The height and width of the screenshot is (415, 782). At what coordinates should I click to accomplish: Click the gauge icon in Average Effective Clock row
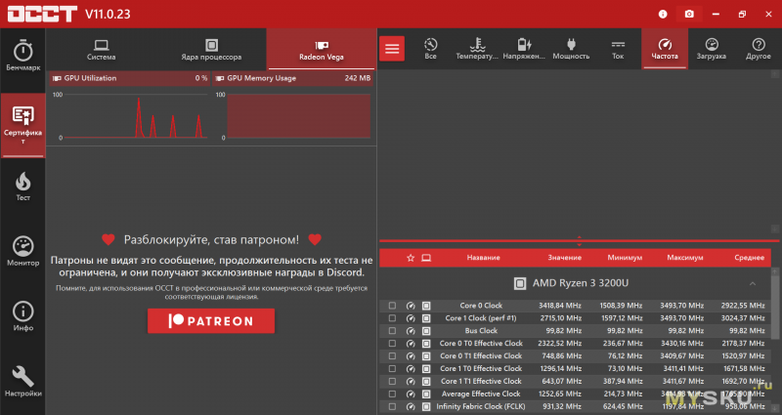click(411, 394)
